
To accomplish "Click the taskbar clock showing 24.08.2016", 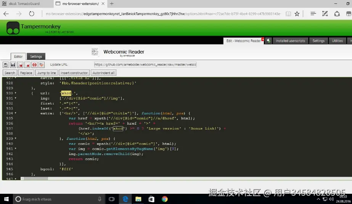I will pos(343,199).
